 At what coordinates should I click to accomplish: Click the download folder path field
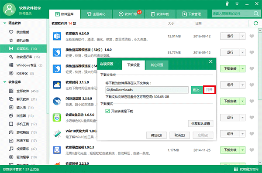coord(147,90)
